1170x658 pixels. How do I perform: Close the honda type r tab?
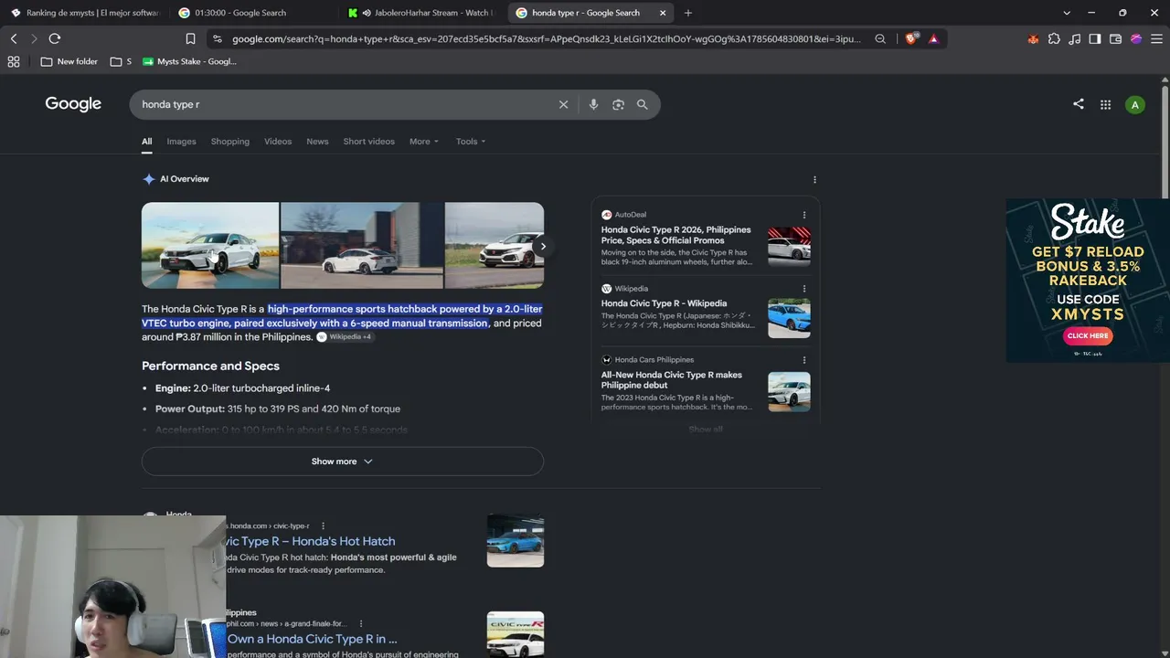point(664,13)
